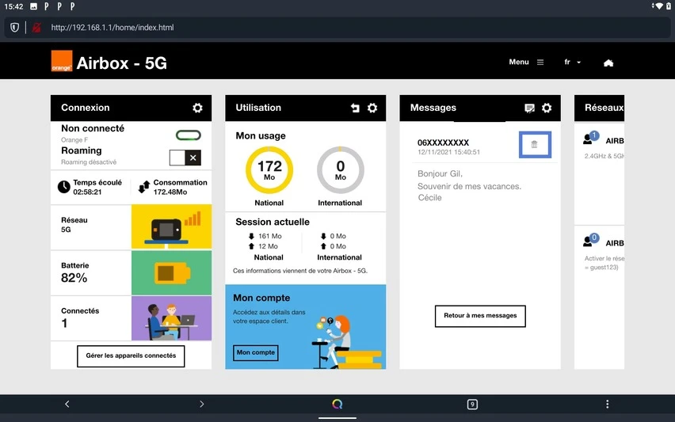Screen dimensions: 675x422
Task: Click the Mon usage heading
Action: coord(261,136)
